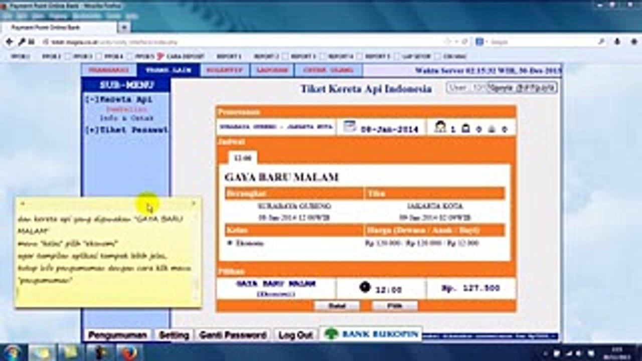Click the clock icon next to 12:00
This screenshot has width=642, height=361.
pos(365,287)
